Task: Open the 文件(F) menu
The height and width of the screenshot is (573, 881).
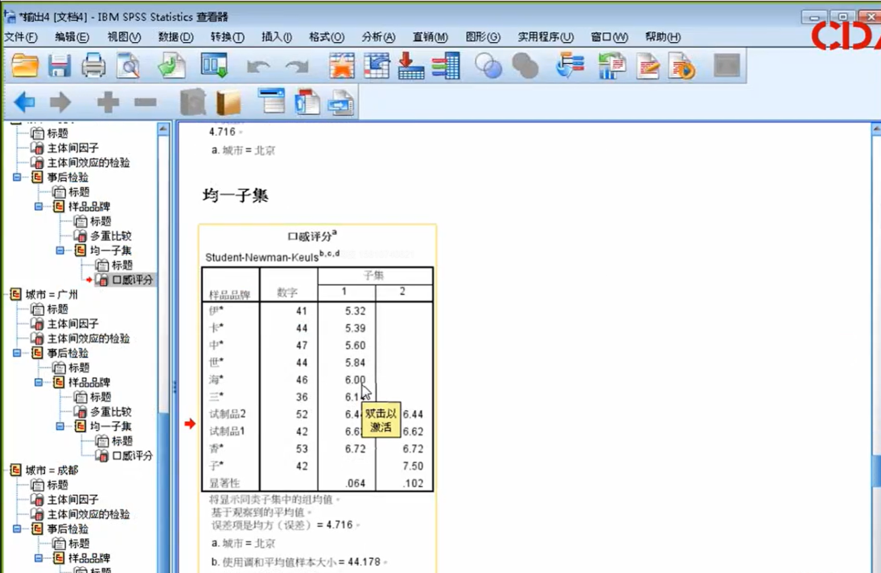Action: click(x=21, y=37)
